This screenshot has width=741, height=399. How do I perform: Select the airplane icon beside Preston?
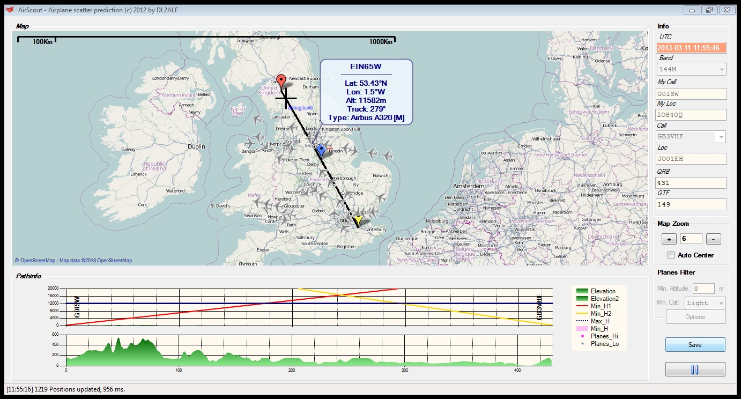click(292, 128)
